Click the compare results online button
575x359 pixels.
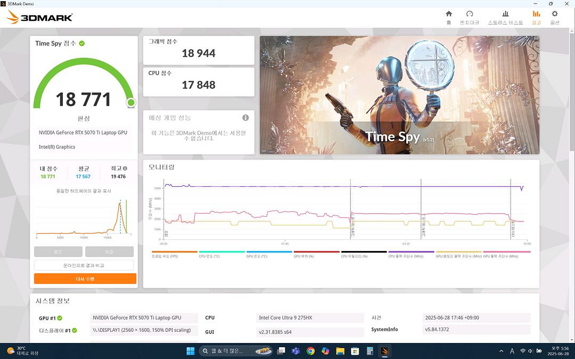coord(84,265)
